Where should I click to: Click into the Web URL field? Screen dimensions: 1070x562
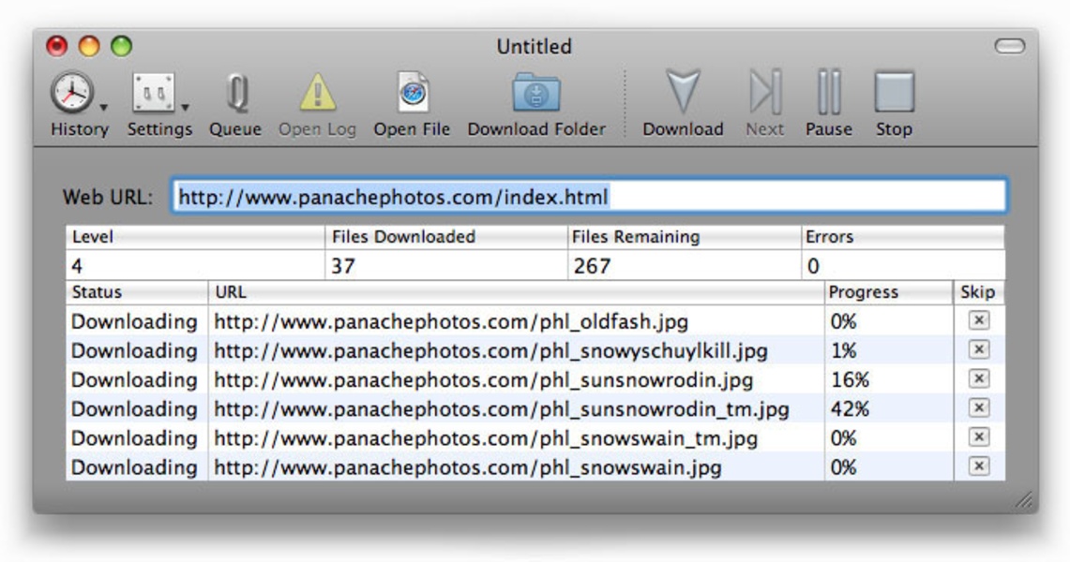589,197
